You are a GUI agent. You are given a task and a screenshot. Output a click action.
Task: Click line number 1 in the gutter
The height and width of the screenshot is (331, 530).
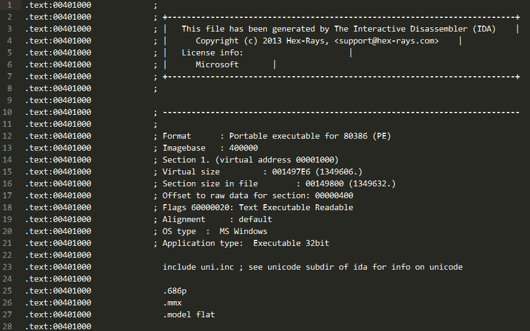pos(9,5)
